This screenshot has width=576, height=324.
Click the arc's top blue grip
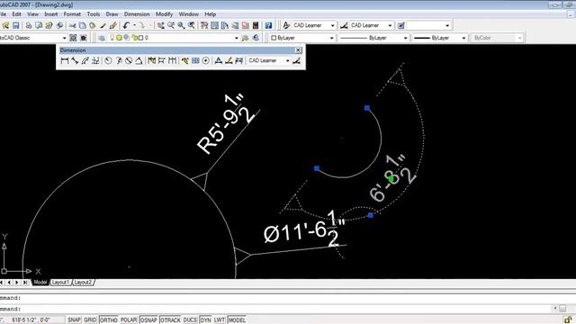click(367, 108)
